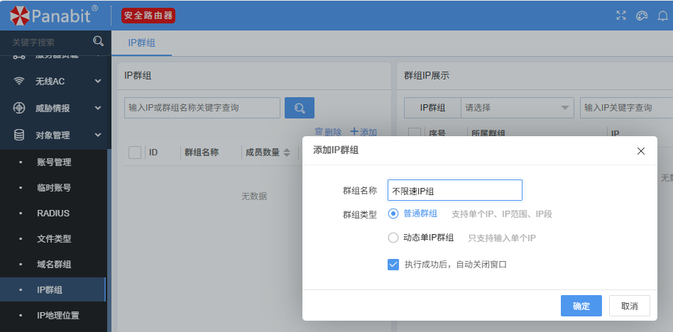This screenshot has height=332, width=673.
Task: Click the 对象管理 database icon
Action: [x=19, y=135]
